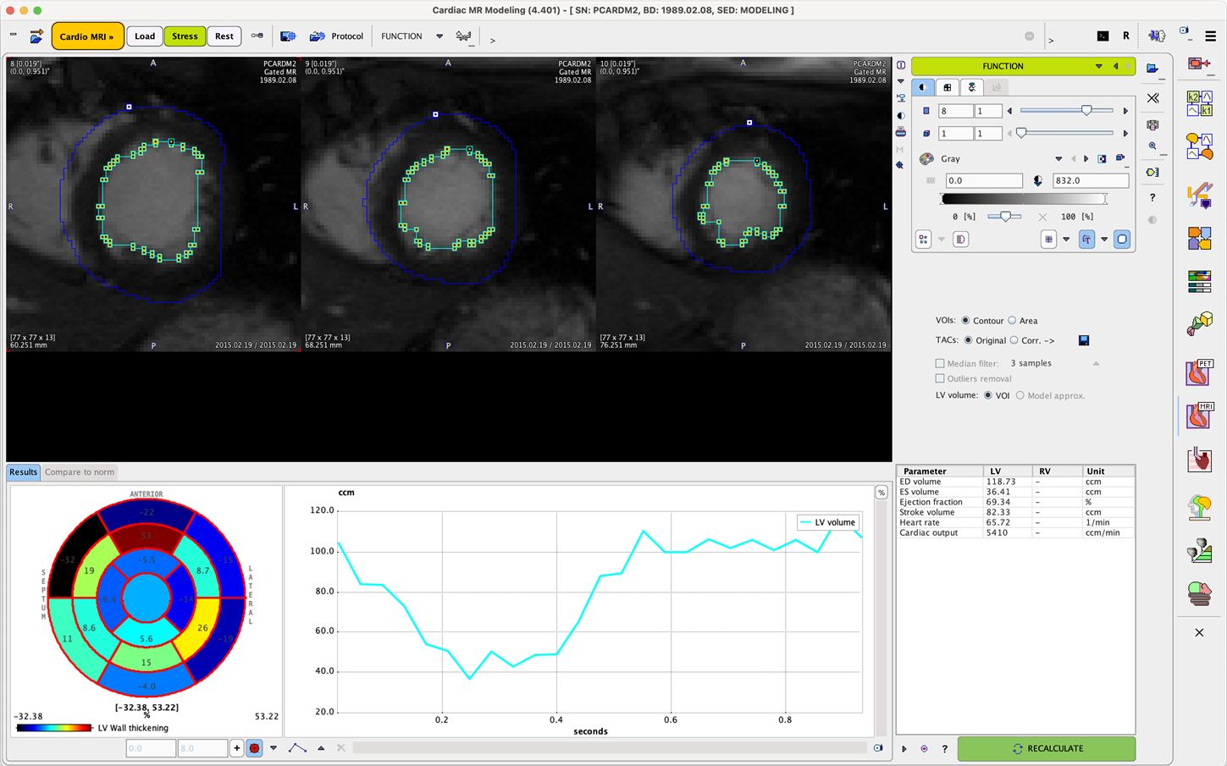The width and height of the screenshot is (1227, 766).
Task: Open the configuration settings gear-monitor icon
Action: [x=288, y=36]
